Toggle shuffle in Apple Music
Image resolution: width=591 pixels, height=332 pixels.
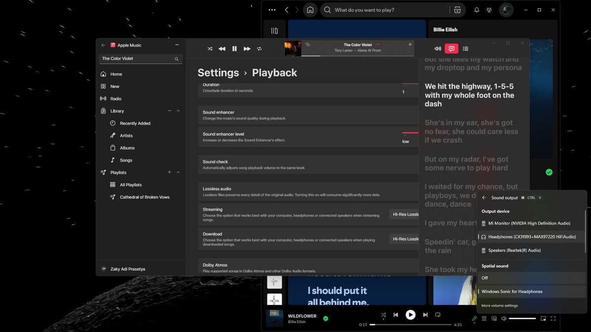pyautogui.click(x=210, y=49)
